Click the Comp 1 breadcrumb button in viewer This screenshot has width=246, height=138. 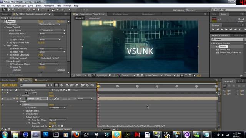pyautogui.click(x=80, y=18)
